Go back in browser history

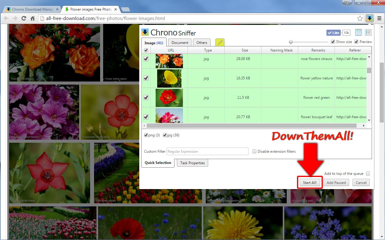coord(6,18)
